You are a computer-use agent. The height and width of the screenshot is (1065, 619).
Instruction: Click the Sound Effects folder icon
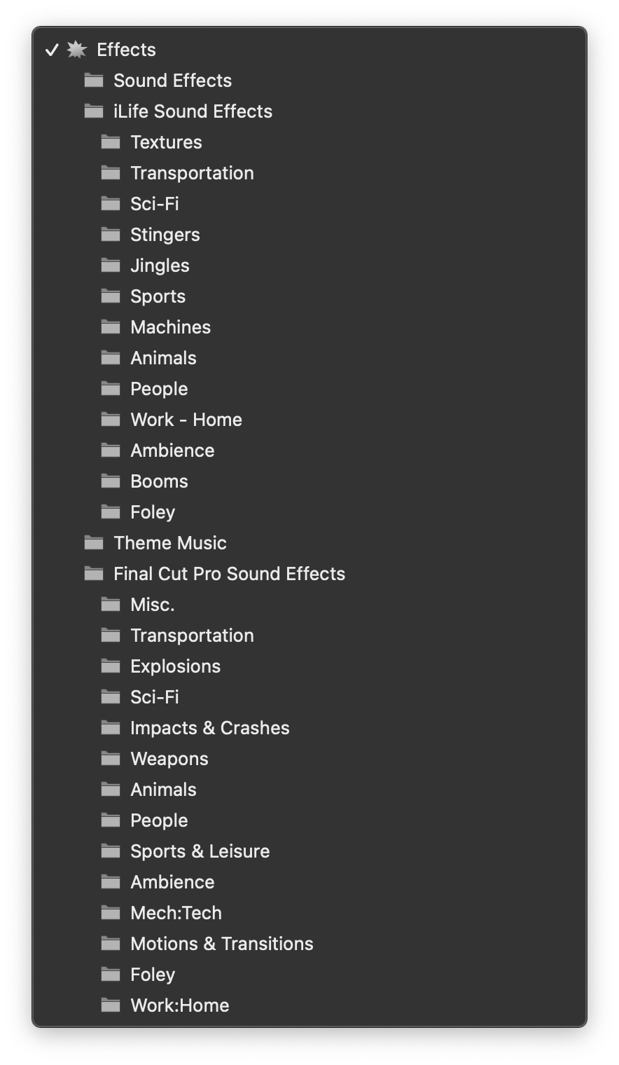pyautogui.click(x=94, y=81)
